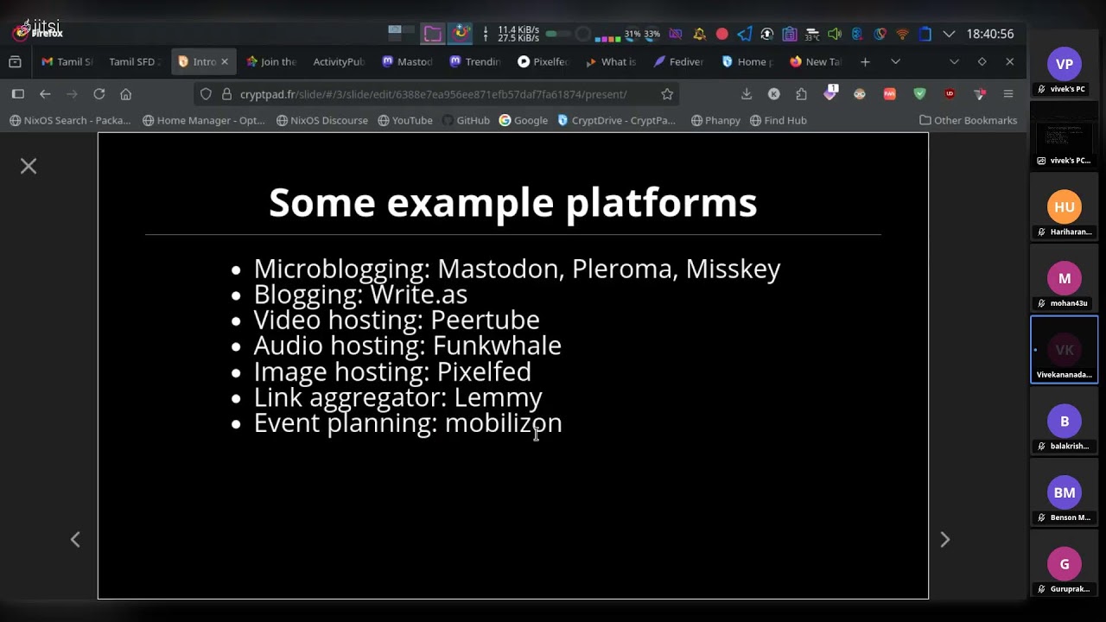Bookmark this page with the star icon

coord(667,94)
